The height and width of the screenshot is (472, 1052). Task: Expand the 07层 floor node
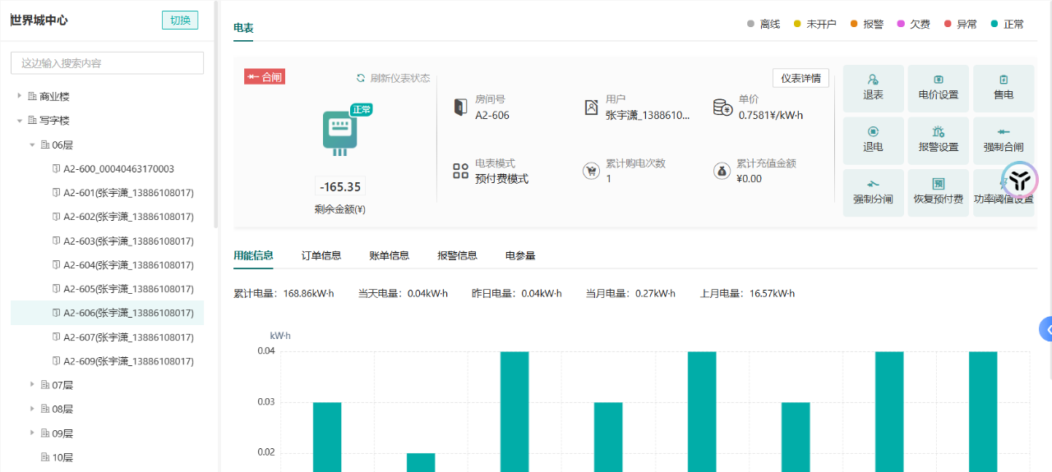(x=33, y=384)
